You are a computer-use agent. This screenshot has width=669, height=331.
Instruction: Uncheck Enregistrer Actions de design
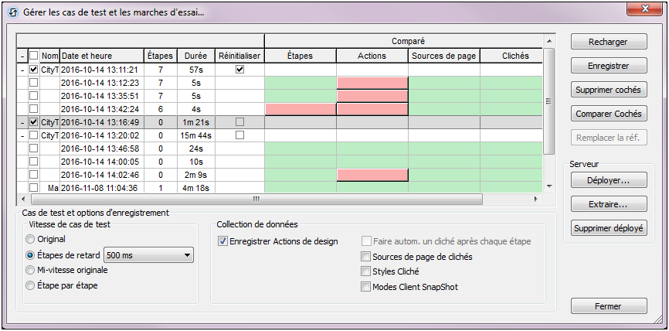(x=223, y=241)
